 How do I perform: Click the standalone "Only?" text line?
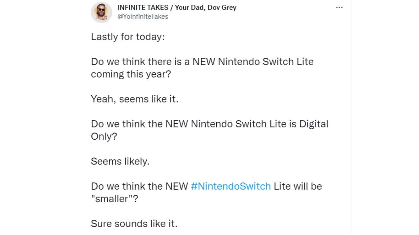tap(104, 136)
